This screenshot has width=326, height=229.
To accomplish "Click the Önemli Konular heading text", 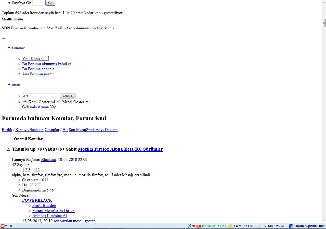I will pos(28,139).
